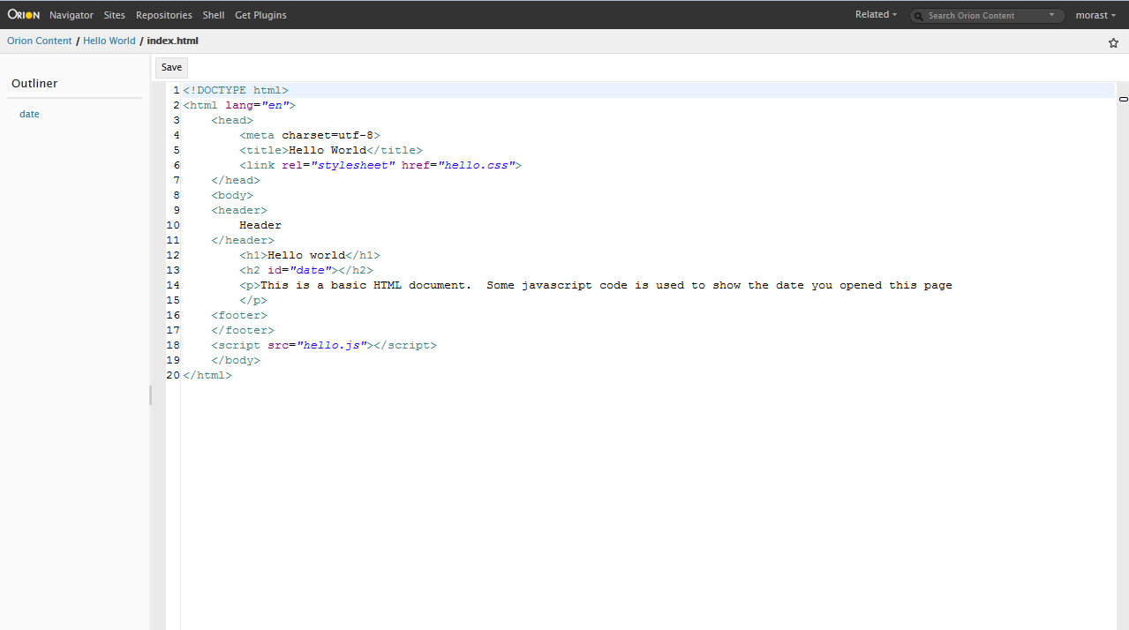Click the closing html tag line
The width and height of the screenshot is (1129, 630).
click(207, 375)
